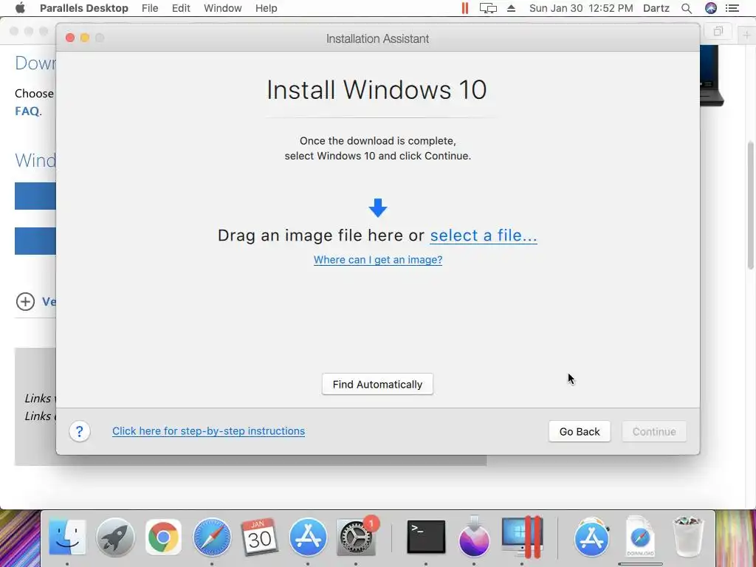Viewport: 756px width, 567px height.
Task: Open the App Store icon beside Calendar
Action: 308,537
